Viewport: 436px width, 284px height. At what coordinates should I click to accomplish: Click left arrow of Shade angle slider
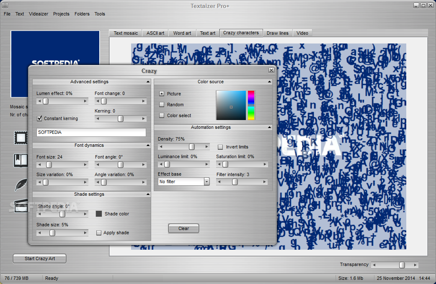click(x=39, y=214)
